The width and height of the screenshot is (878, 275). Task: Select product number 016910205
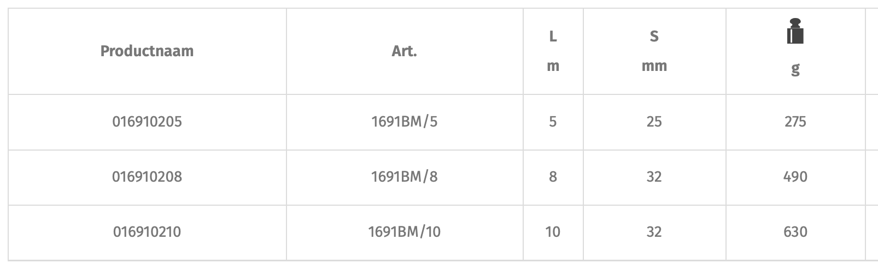147,122
